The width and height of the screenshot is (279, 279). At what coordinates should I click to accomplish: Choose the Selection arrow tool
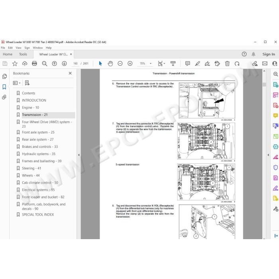pos(100,63)
